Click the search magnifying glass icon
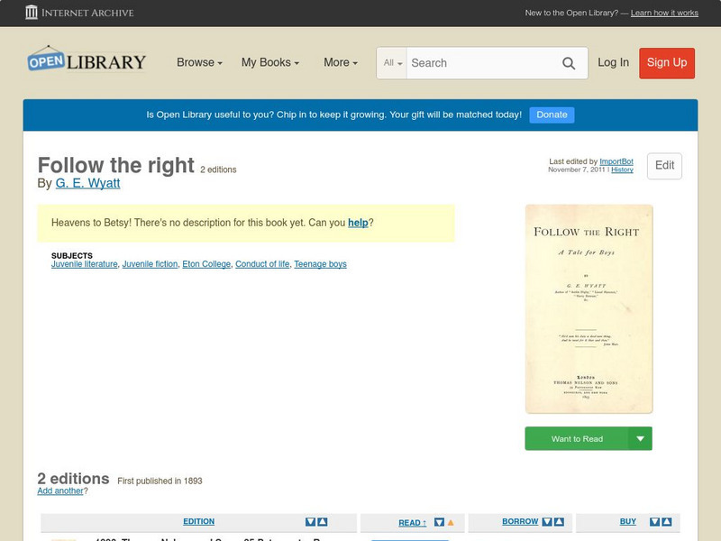This screenshot has width=721, height=541. pos(569,63)
